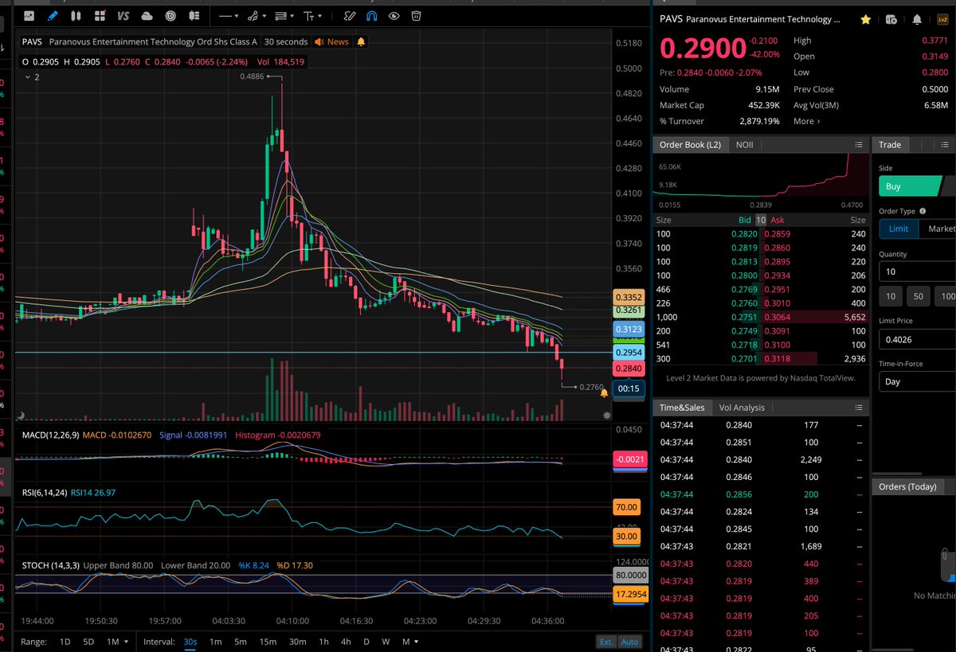Toggle drawings visibility with eye icon
Viewport: 956px width, 652px height.
click(x=394, y=15)
